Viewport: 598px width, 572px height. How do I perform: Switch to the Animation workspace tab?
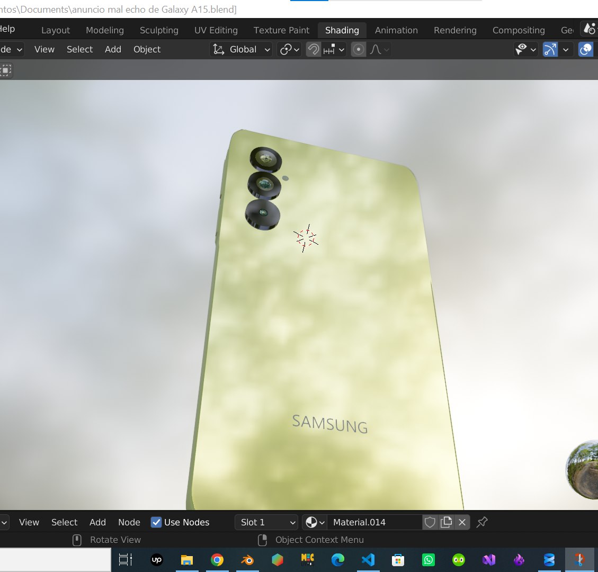(396, 30)
